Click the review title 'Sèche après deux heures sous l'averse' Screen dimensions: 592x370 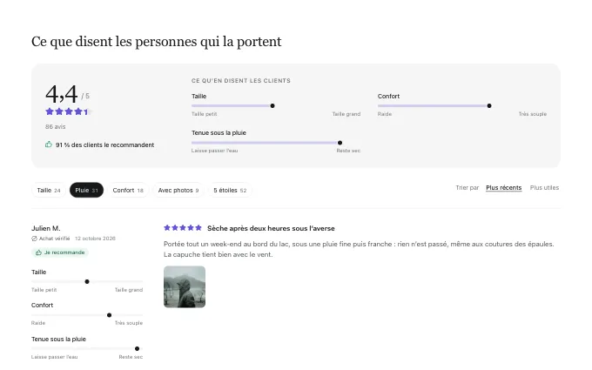pos(271,228)
